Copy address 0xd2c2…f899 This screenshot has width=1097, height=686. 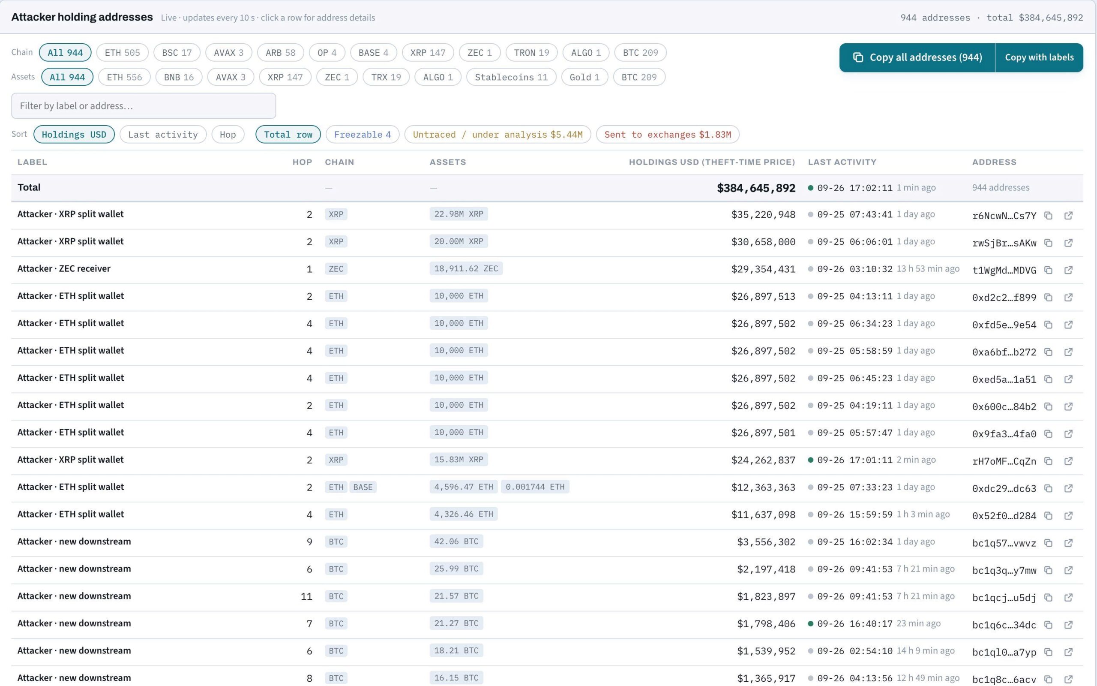(1048, 297)
